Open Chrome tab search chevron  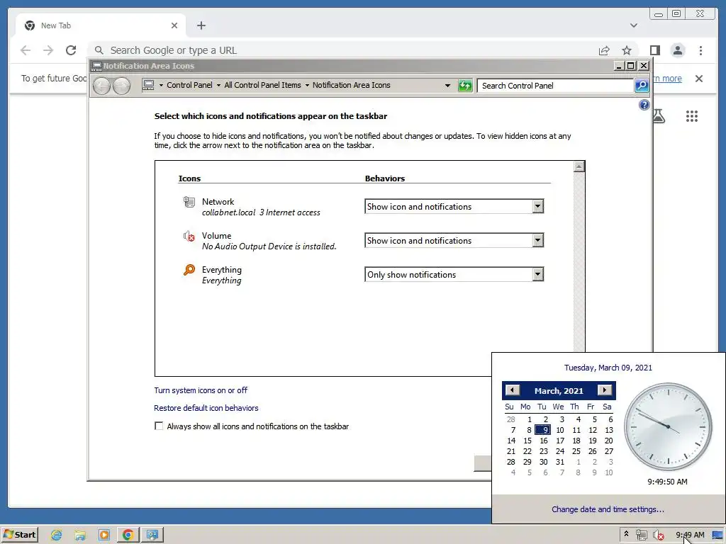pos(634,25)
